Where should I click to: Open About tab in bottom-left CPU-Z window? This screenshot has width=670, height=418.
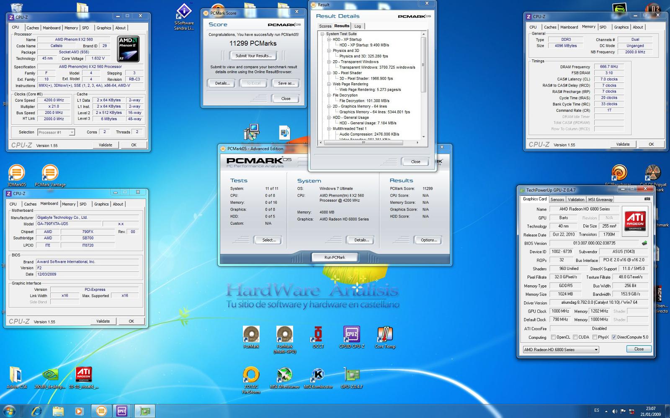pos(118,204)
